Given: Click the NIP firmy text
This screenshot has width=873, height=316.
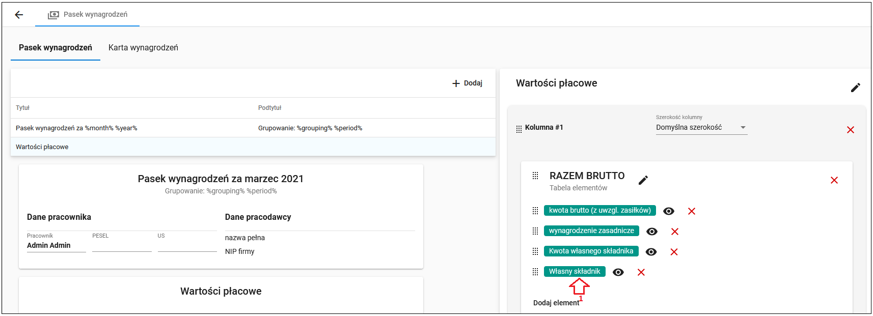Looking at the screenshot, I should [240, 251].
